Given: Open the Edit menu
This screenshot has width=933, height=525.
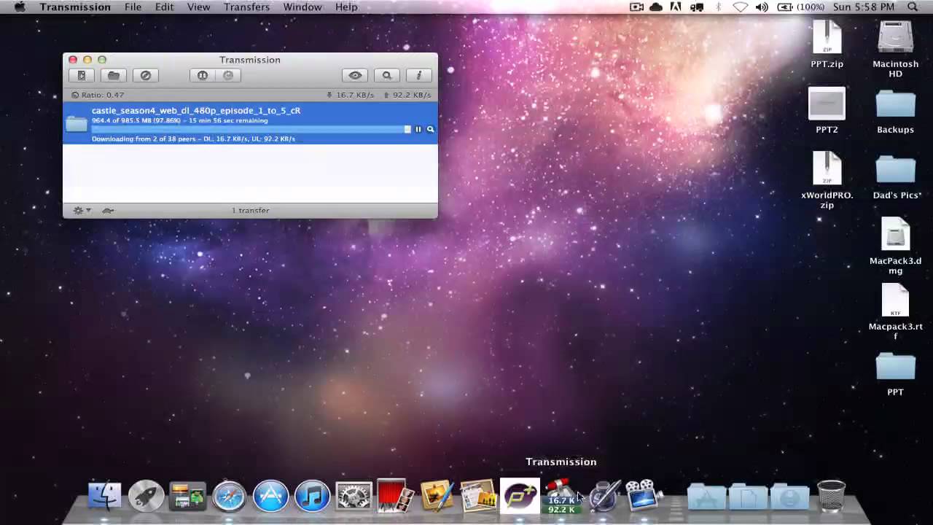Looking at the screenshot, I should [x=164, y=7].
